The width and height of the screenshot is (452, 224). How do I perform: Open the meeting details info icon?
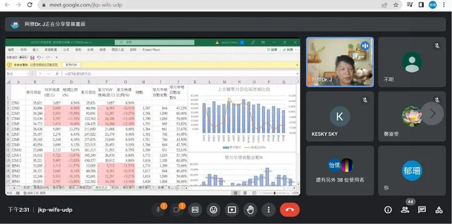388,210
